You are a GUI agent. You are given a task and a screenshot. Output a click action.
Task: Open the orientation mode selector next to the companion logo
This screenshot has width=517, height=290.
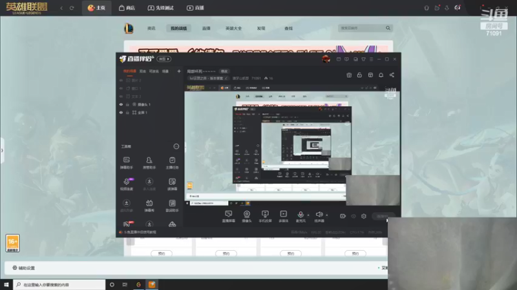coord(164,59)
